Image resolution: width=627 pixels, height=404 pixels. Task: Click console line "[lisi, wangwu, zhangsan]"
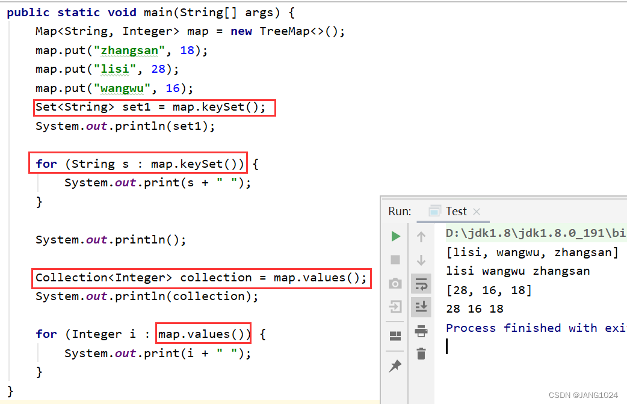tap(533, 252)
